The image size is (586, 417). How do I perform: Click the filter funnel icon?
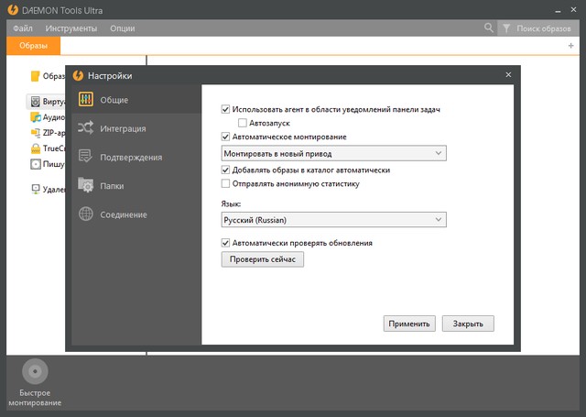(506, 28)
